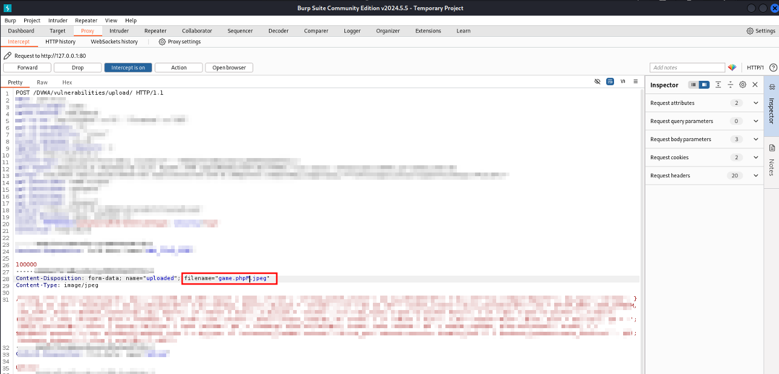Click the Burp Suite lightning logo icon
Viewport: 779px width, 374px height.
(x=7, y=8)
